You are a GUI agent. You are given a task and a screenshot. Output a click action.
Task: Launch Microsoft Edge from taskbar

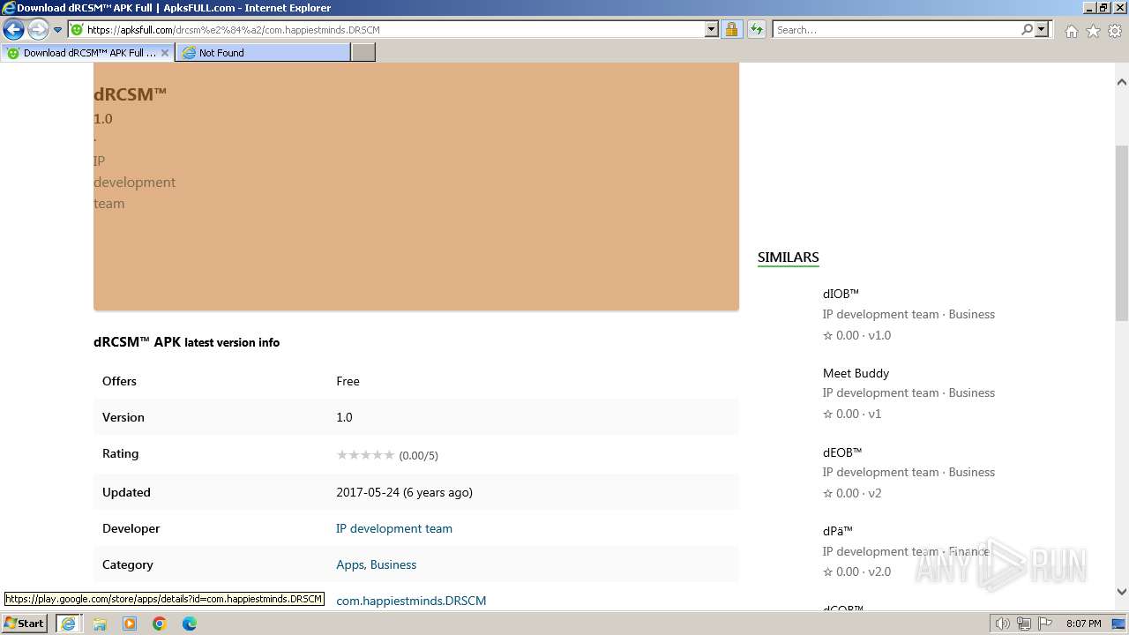tap(190, 624)
